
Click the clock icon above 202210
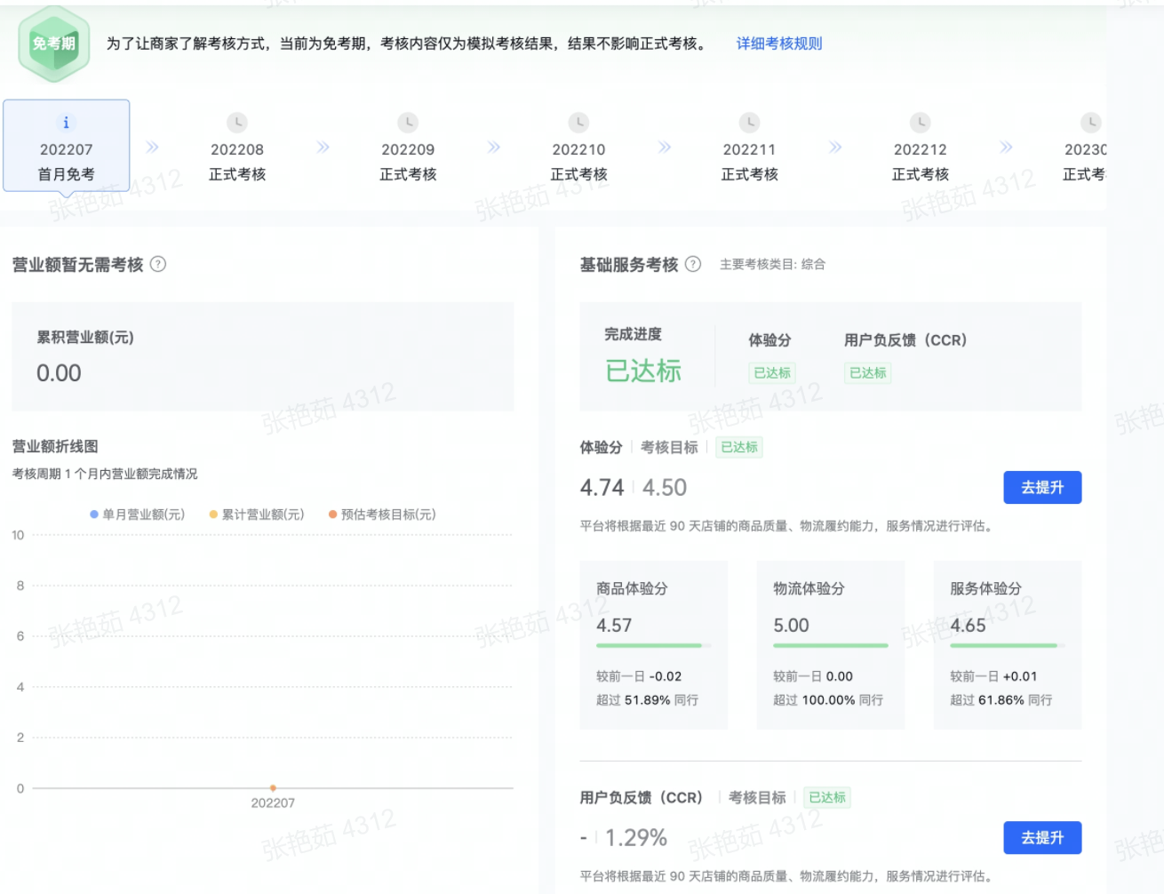click(578, 123)
